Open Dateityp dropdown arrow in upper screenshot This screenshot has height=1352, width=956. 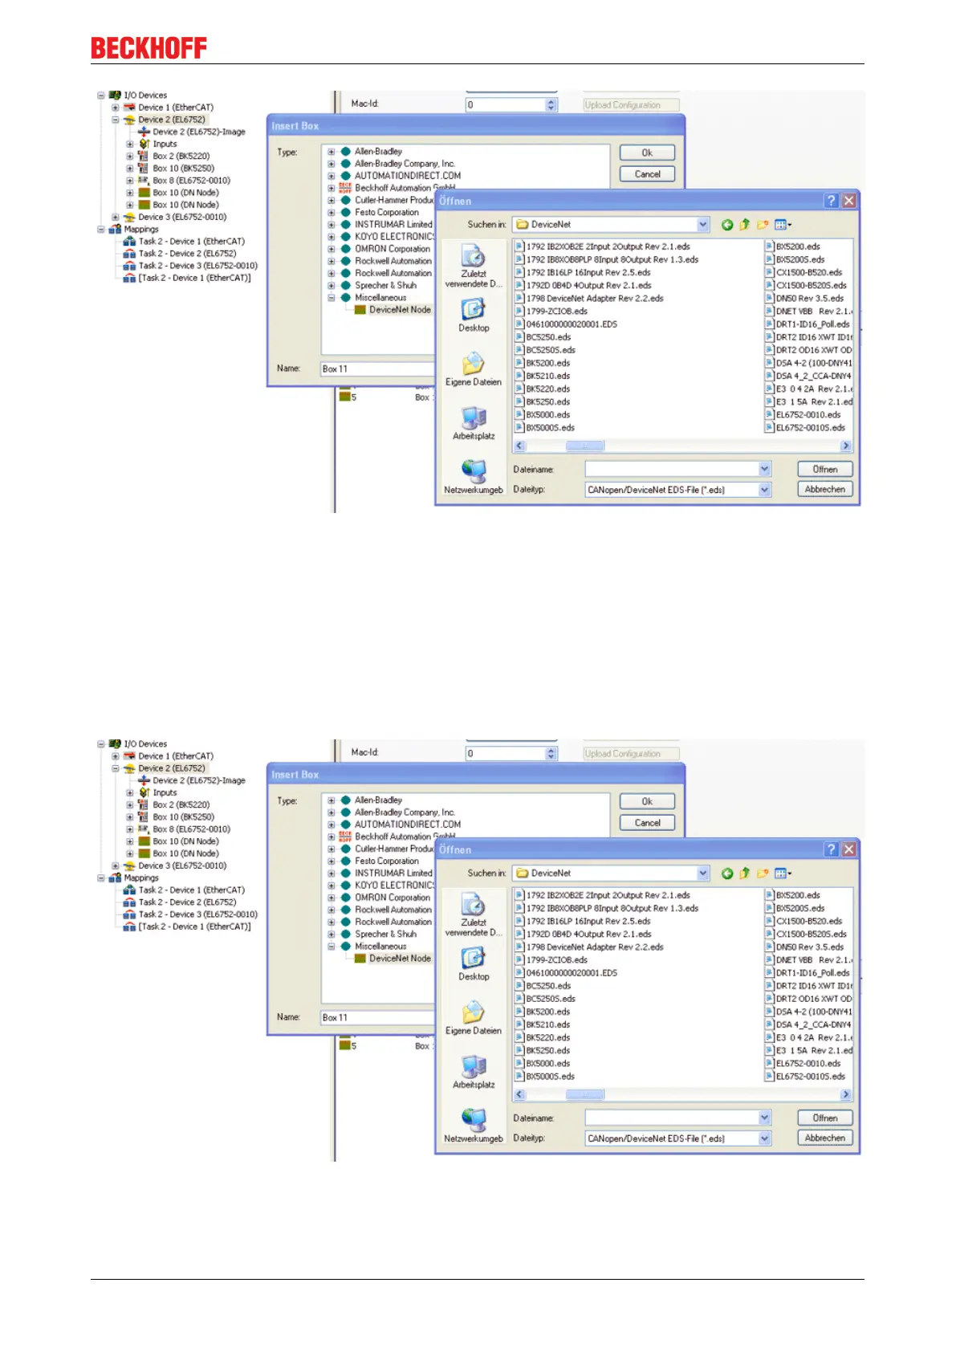(x=764, y=490)
